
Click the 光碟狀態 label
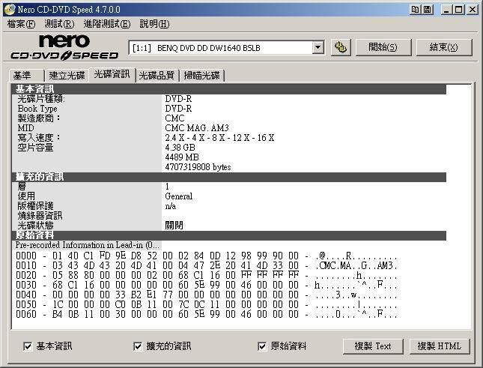pyautogui.click(x=35, y=226)
